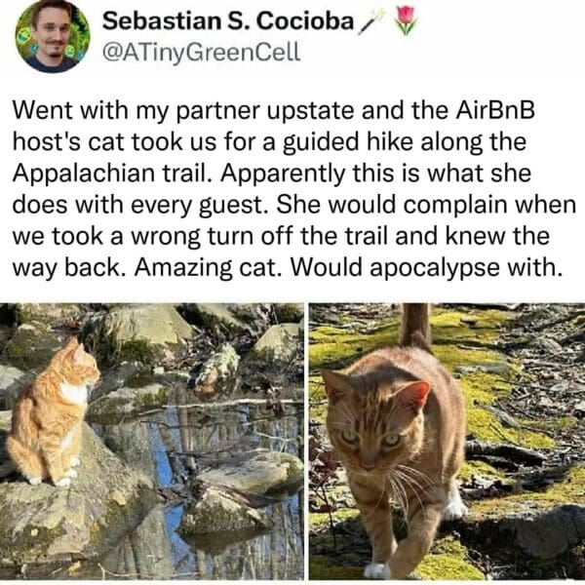
Task: Click the white front paw of walking cat
Action: 377,570
